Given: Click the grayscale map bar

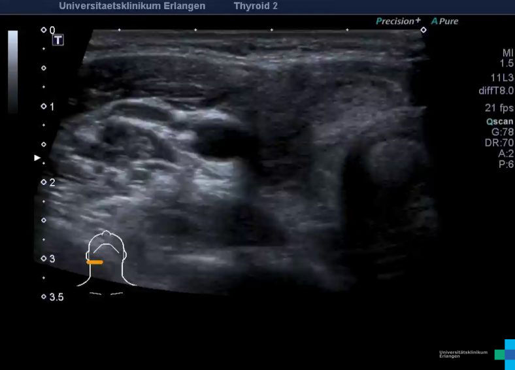Looking at the screenshot, I should 13,71.
